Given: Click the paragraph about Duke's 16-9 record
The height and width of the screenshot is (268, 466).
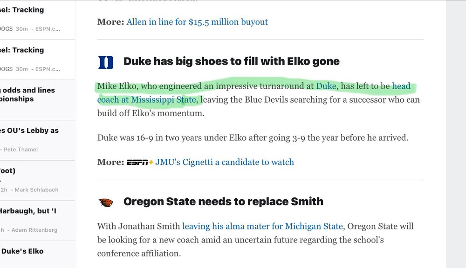Looking at the screenshot, I should click(253, 137).
